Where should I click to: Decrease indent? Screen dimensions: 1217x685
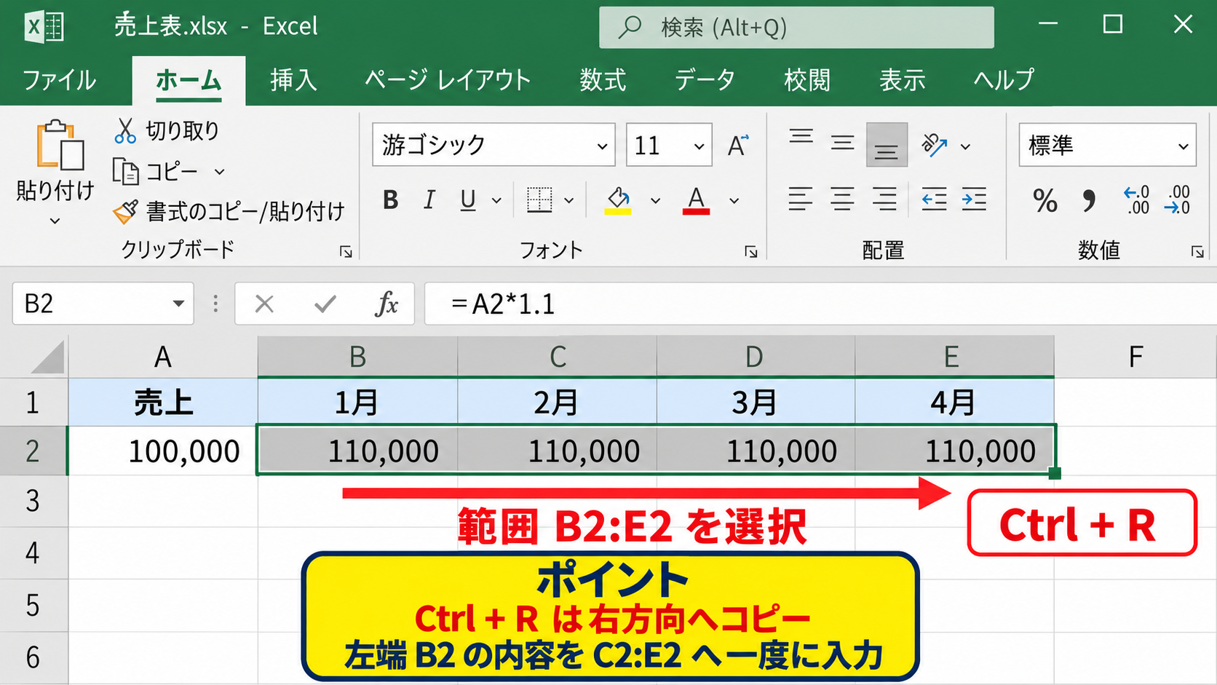click(x=934, y=199)
